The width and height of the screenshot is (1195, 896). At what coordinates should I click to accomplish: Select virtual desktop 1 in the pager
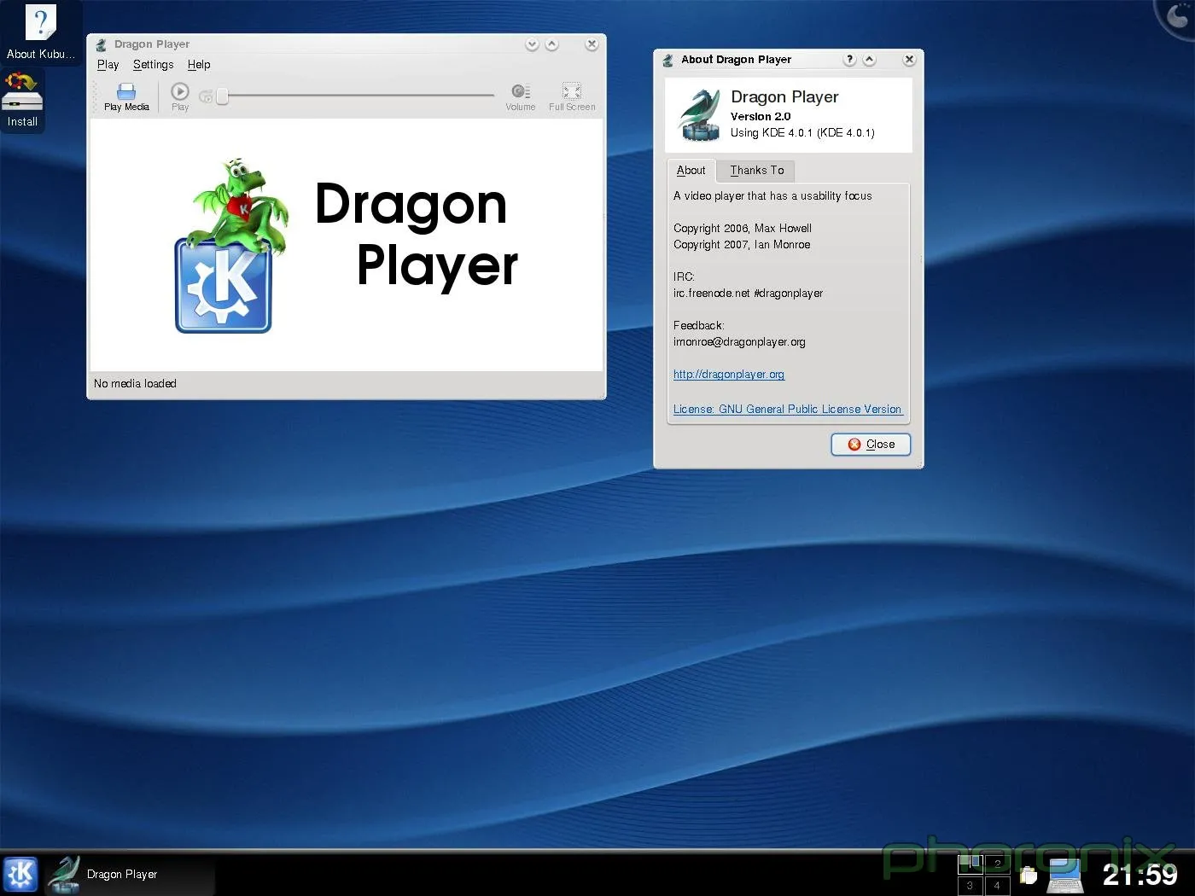click(971, 864)
